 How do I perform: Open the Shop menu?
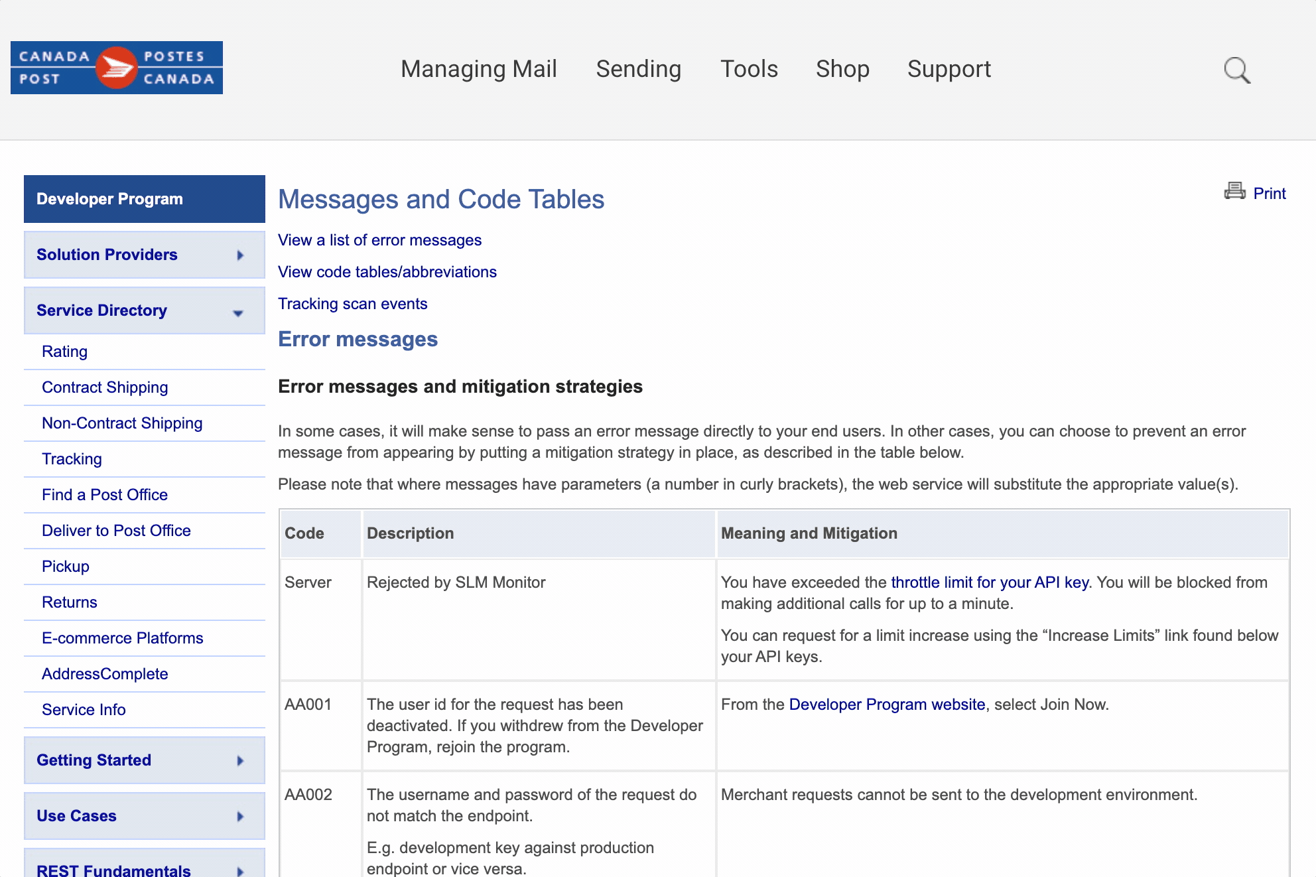pos(842,69)
